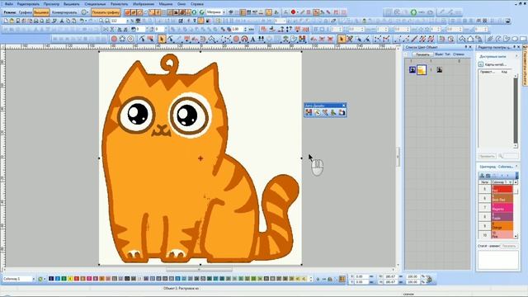Click last icon in Авто Дизайн toolbar
Screen dimensions: 528x297
pos(342,112)
